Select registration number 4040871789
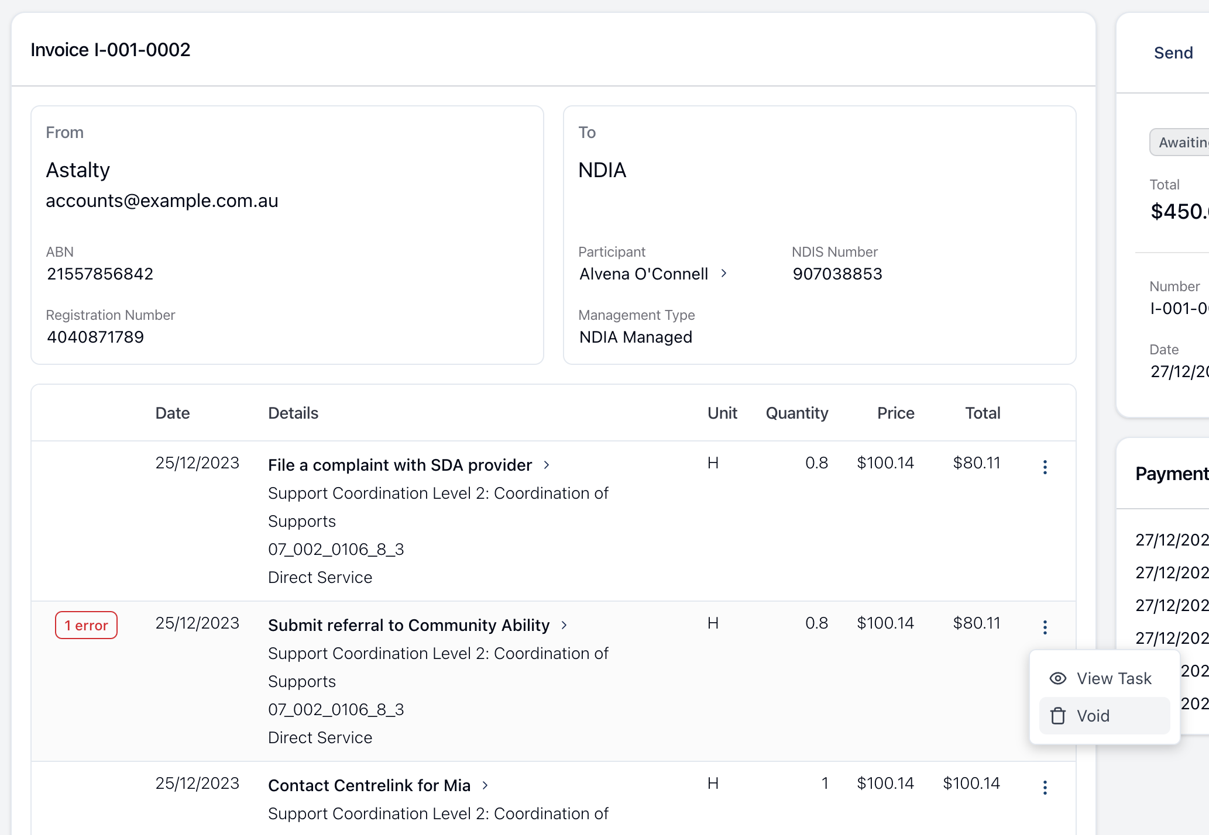 tap(95, 337)
